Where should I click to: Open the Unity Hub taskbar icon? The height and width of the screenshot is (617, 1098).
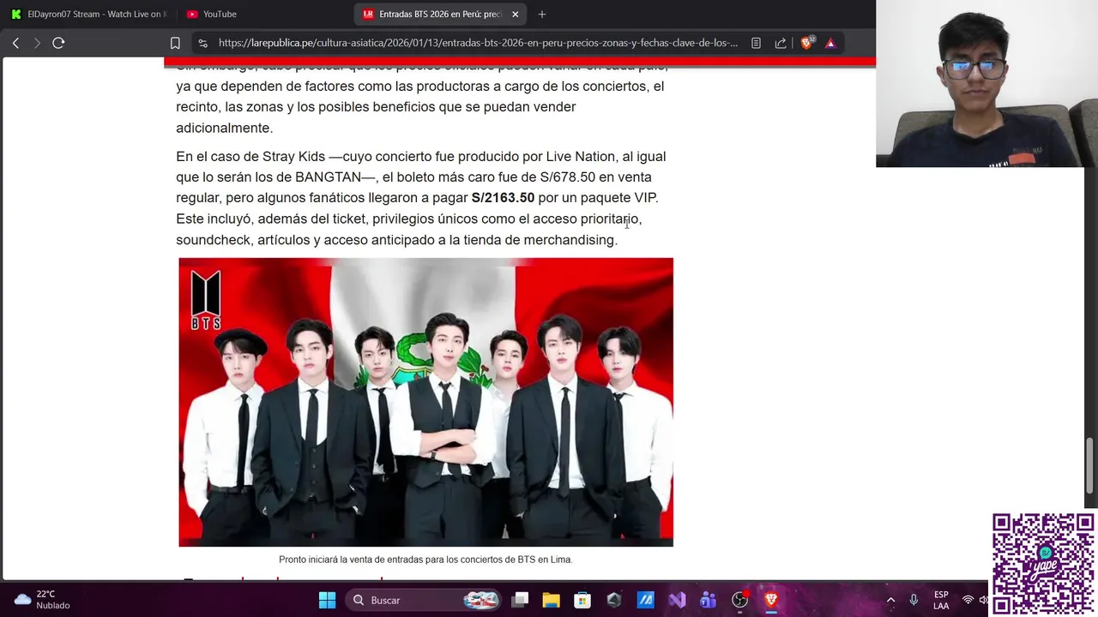point(613,600)
